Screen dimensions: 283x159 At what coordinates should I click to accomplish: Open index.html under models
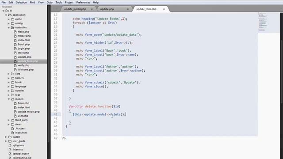pos(24,107)
